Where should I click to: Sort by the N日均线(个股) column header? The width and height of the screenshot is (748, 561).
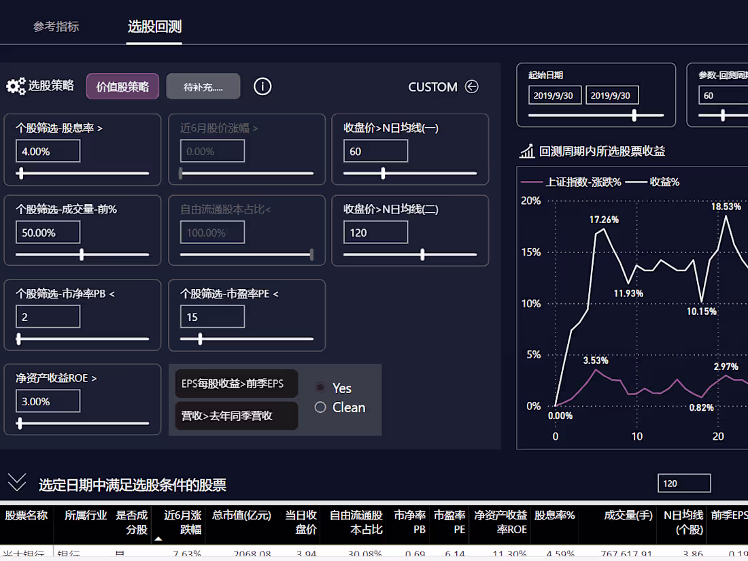coord(683,522)
